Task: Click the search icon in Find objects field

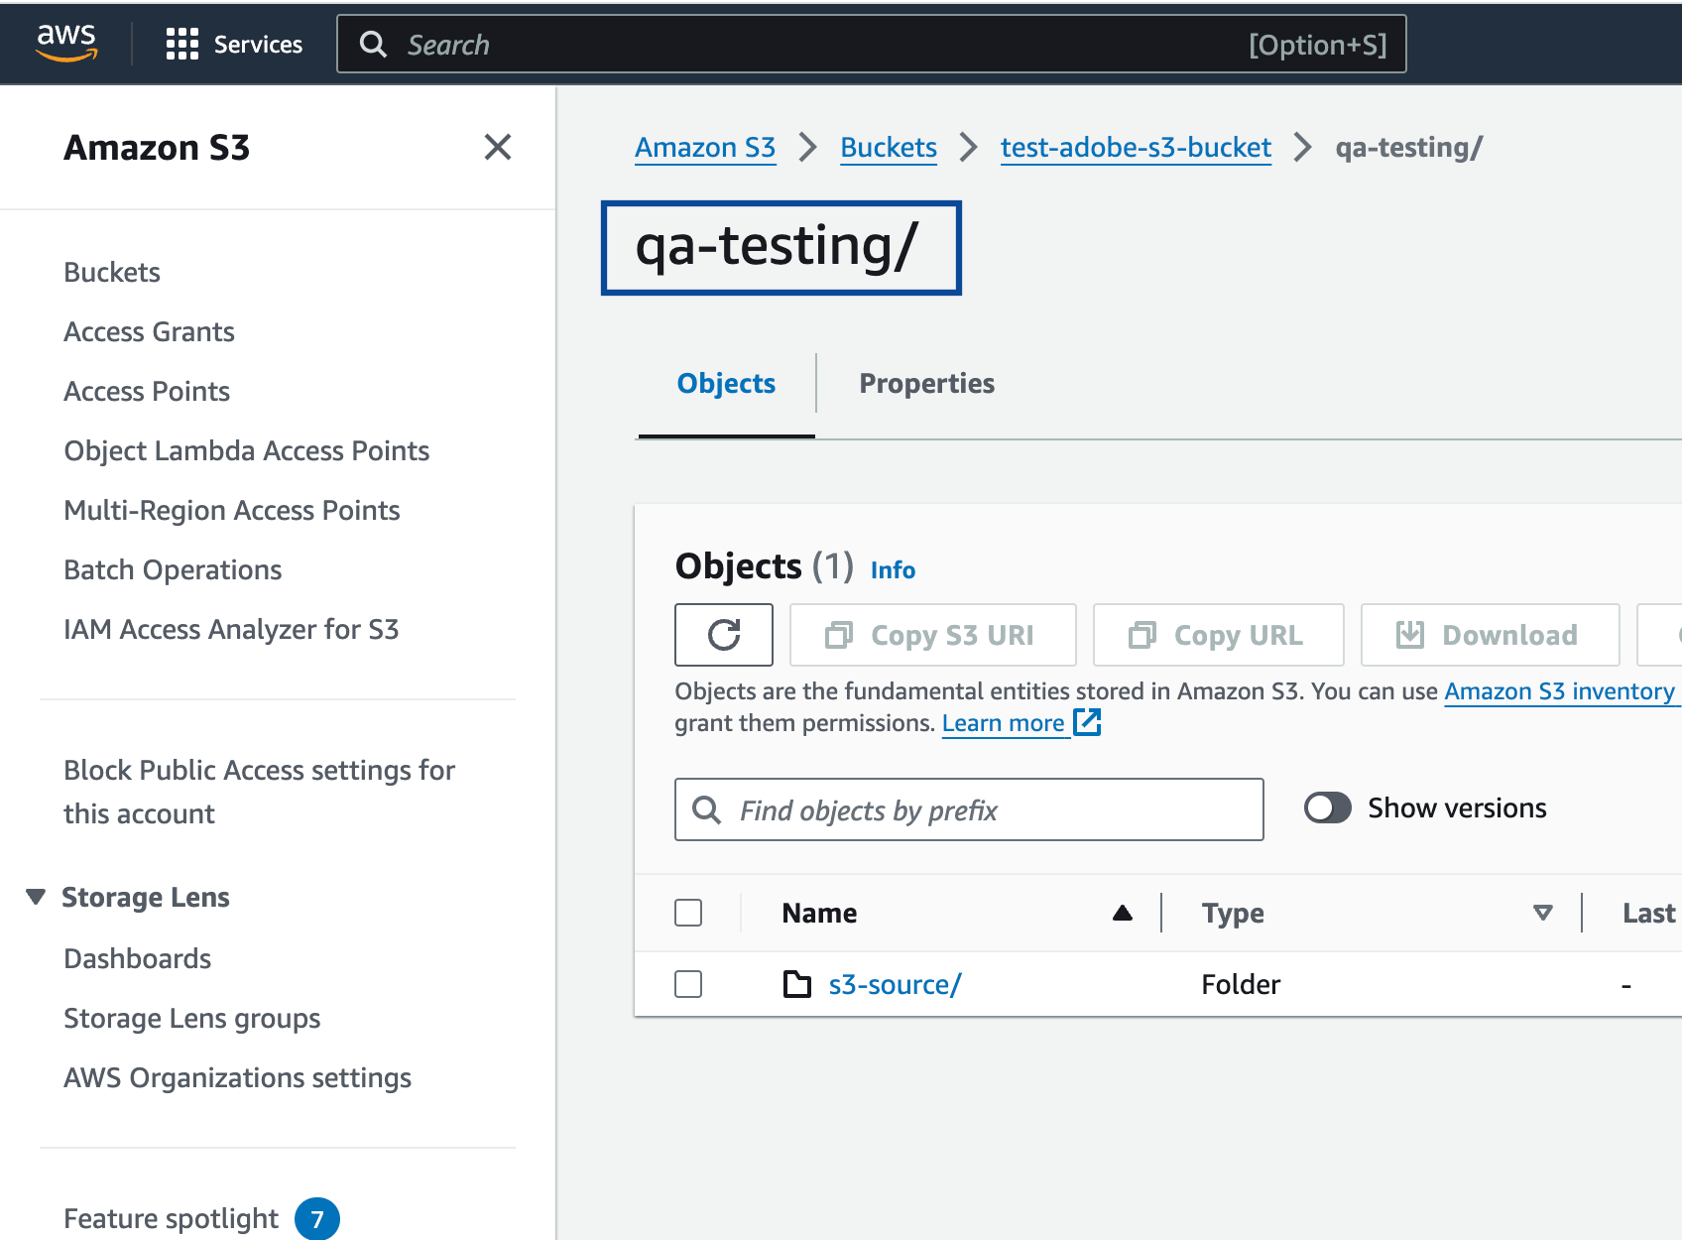Action: click(706, 809)
